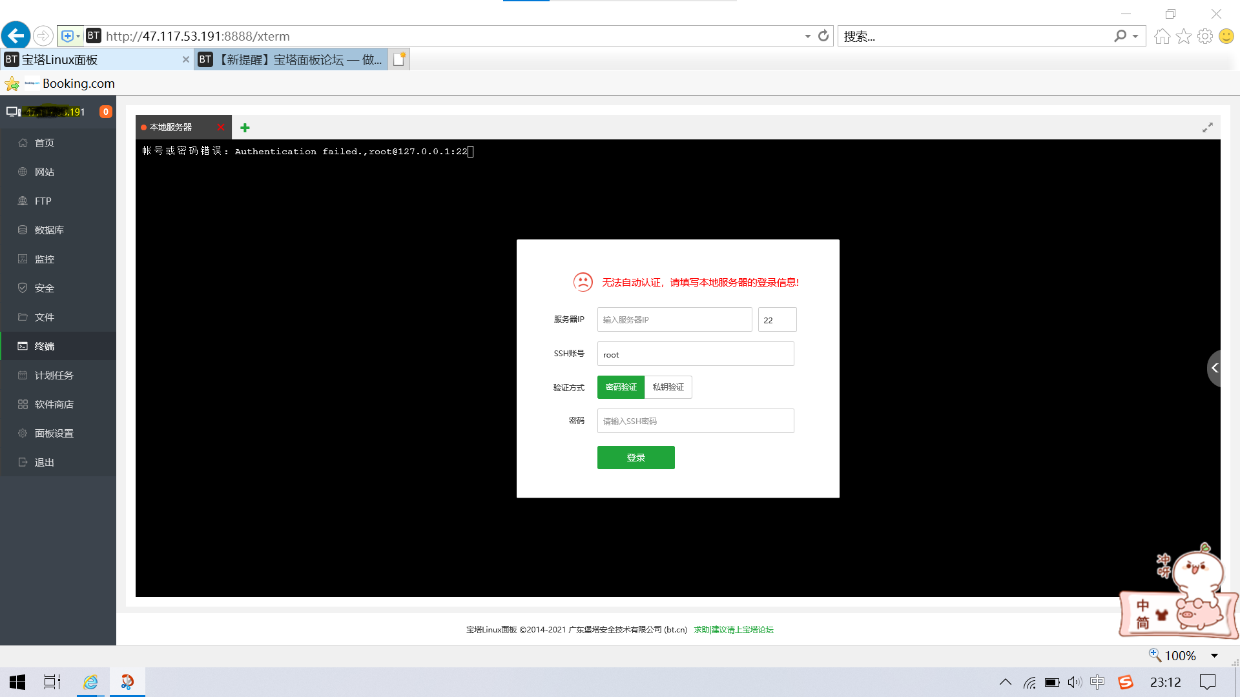1240x697 pixels.
Task: Open the volume speaker tray icon
Action: tap(1075, 682)
